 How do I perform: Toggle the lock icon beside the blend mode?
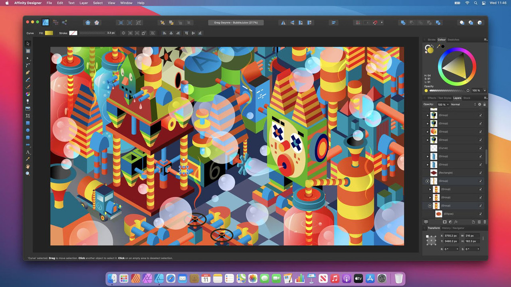(484, 104)
